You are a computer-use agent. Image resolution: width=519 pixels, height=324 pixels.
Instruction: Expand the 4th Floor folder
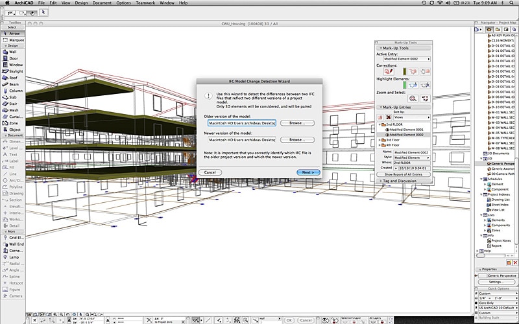[x=380, y=145]
